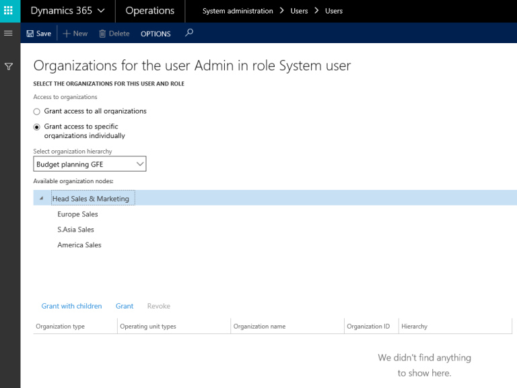Select the S.Asia Sales node
Image resolution: width=517 pixels, height=388 pixels.
click(x=75, y=230)
